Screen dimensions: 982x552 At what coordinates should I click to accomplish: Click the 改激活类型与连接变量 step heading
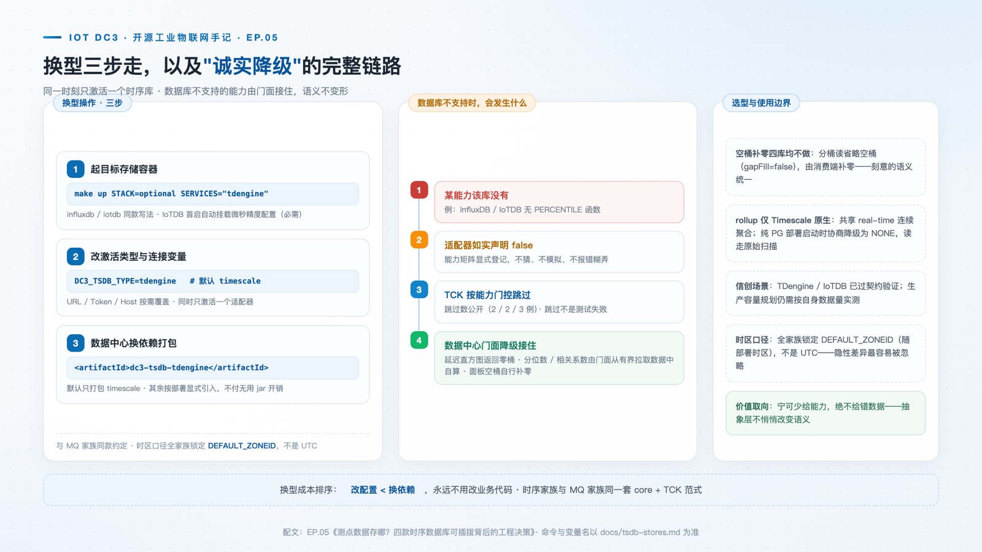tap(138, 256)
